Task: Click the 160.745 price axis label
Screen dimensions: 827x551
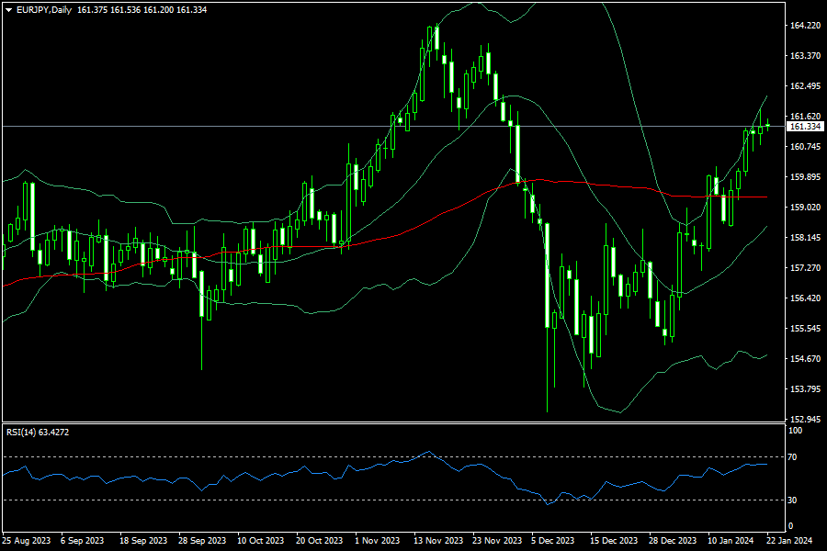Action: 805,147
